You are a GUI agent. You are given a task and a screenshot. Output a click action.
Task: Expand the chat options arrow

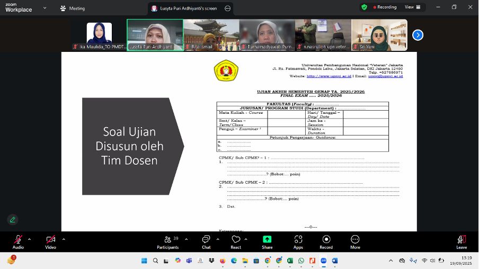point(217,239)
